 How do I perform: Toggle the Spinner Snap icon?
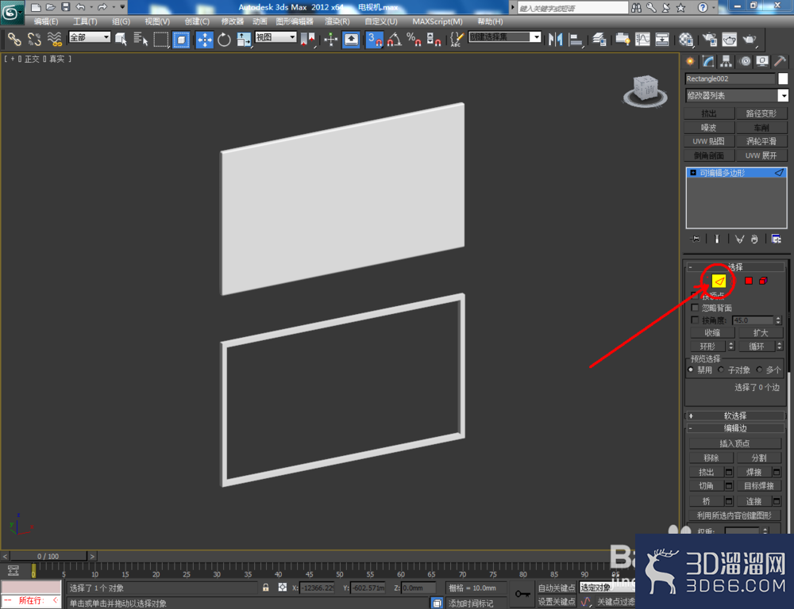coord(434,39)
